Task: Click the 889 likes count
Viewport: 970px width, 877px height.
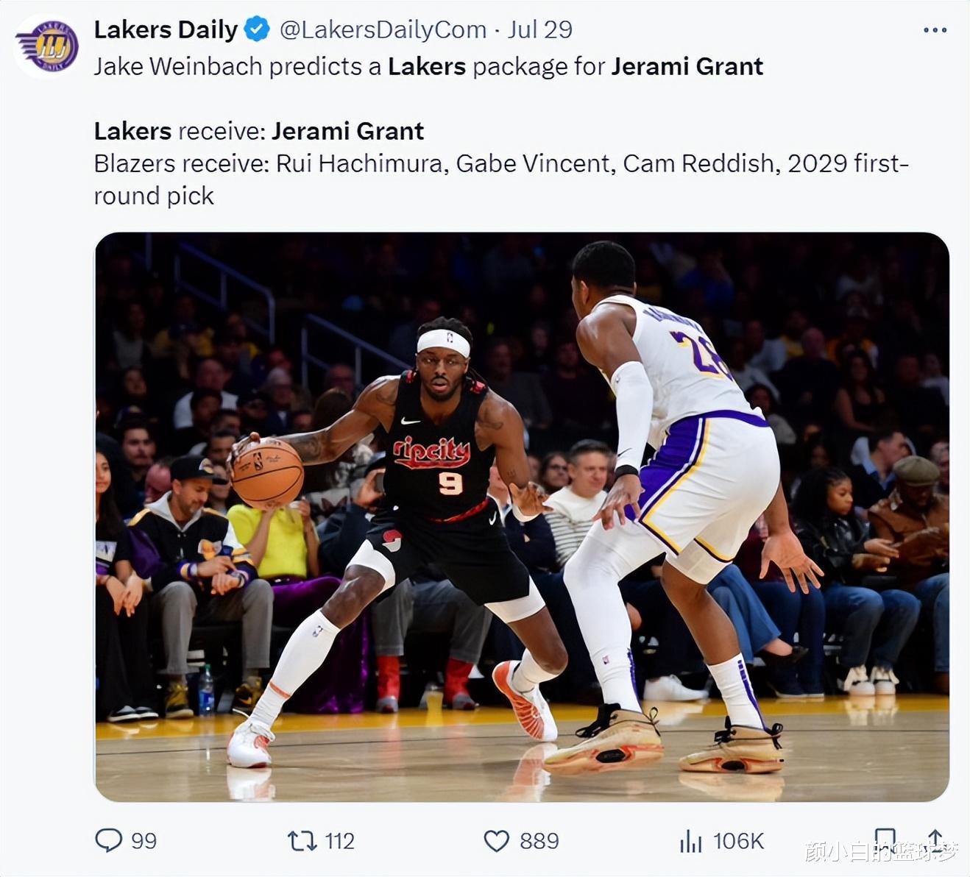Action: click(539, 841)
